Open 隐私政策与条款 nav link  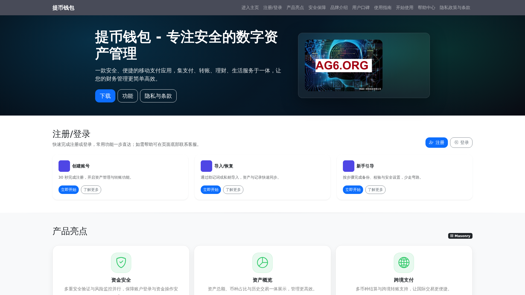(455, 8)
